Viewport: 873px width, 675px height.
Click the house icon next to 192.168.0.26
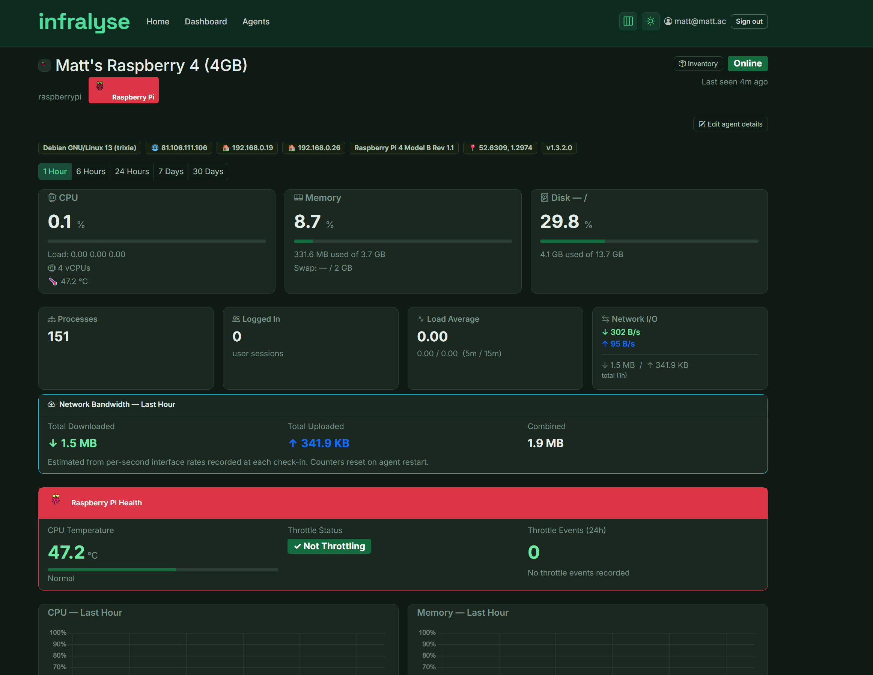291,148
